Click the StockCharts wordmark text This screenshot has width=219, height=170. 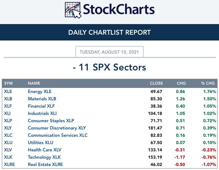(x=119, y=9)
